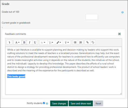Remove link with unlink icon

click(93, 42)
